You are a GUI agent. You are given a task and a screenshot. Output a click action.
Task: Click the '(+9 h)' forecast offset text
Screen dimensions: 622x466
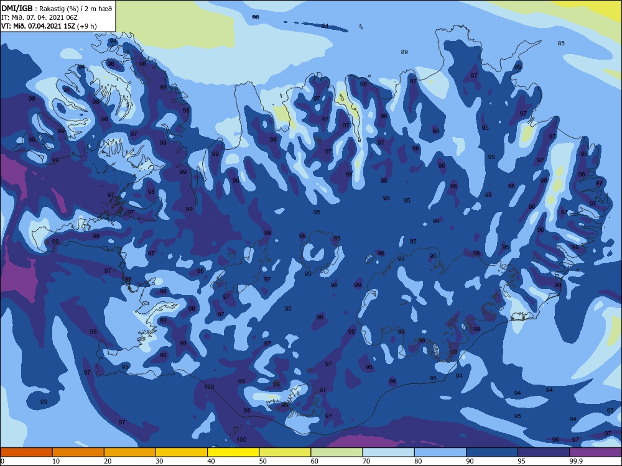tap(87, 26)
